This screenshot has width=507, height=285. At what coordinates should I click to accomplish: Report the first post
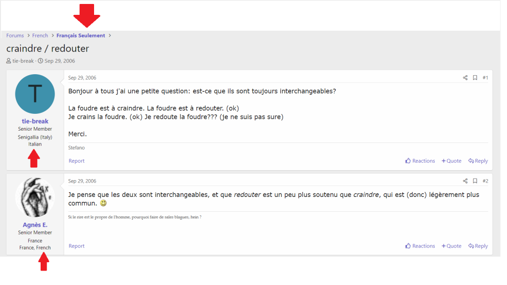[x=77, y=161]
